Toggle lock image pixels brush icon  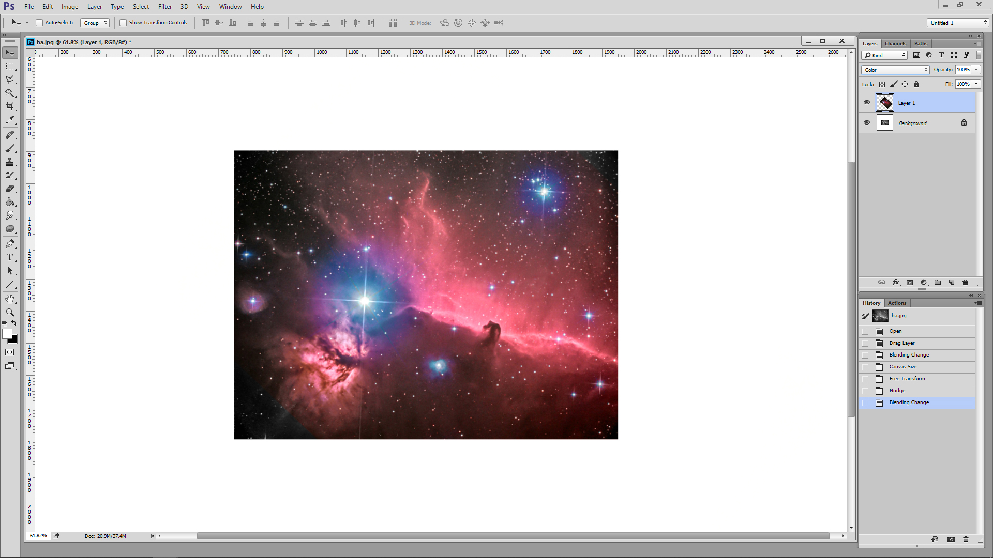click(x=894, y=84)
